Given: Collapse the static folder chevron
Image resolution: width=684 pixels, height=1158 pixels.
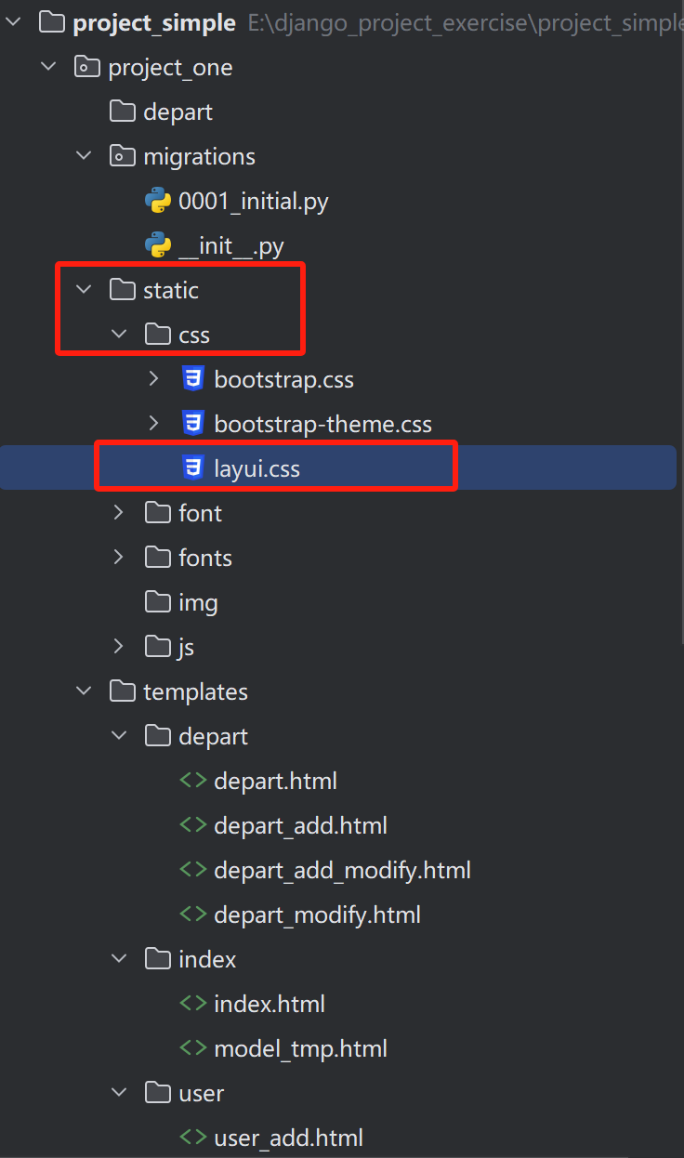Looking at the screenshot, I should (x=84, y=290).
